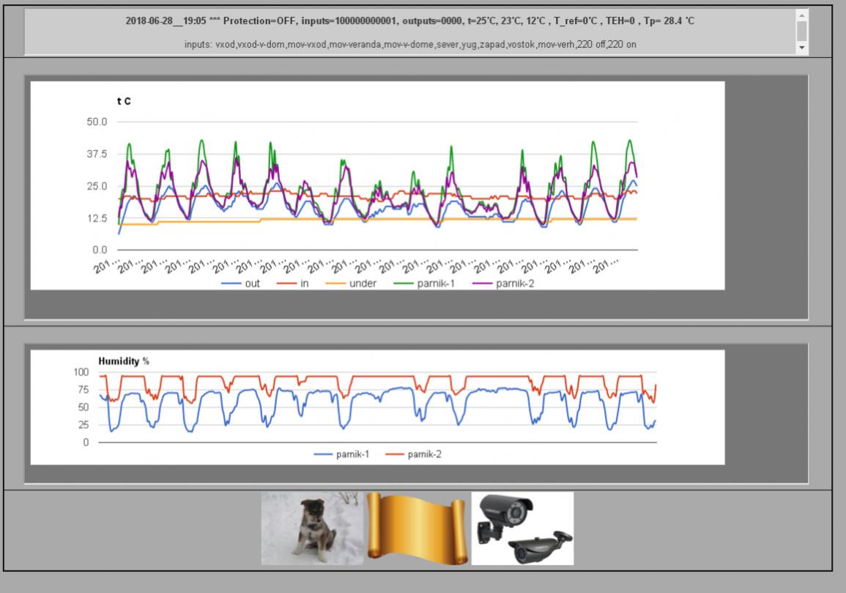Toggle the "in" series in temperature legend

(x=304, y=284)
